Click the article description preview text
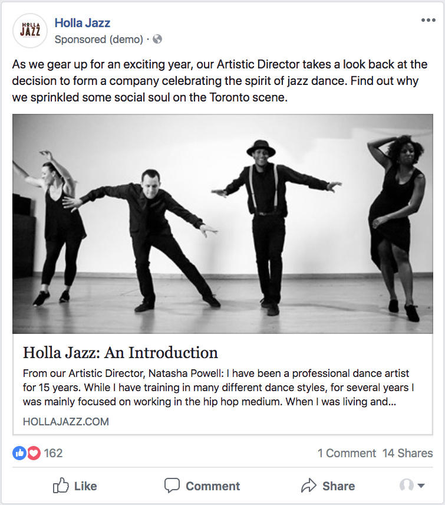The image size is (445, 505). pyautogui.click(x=216, y=388)
